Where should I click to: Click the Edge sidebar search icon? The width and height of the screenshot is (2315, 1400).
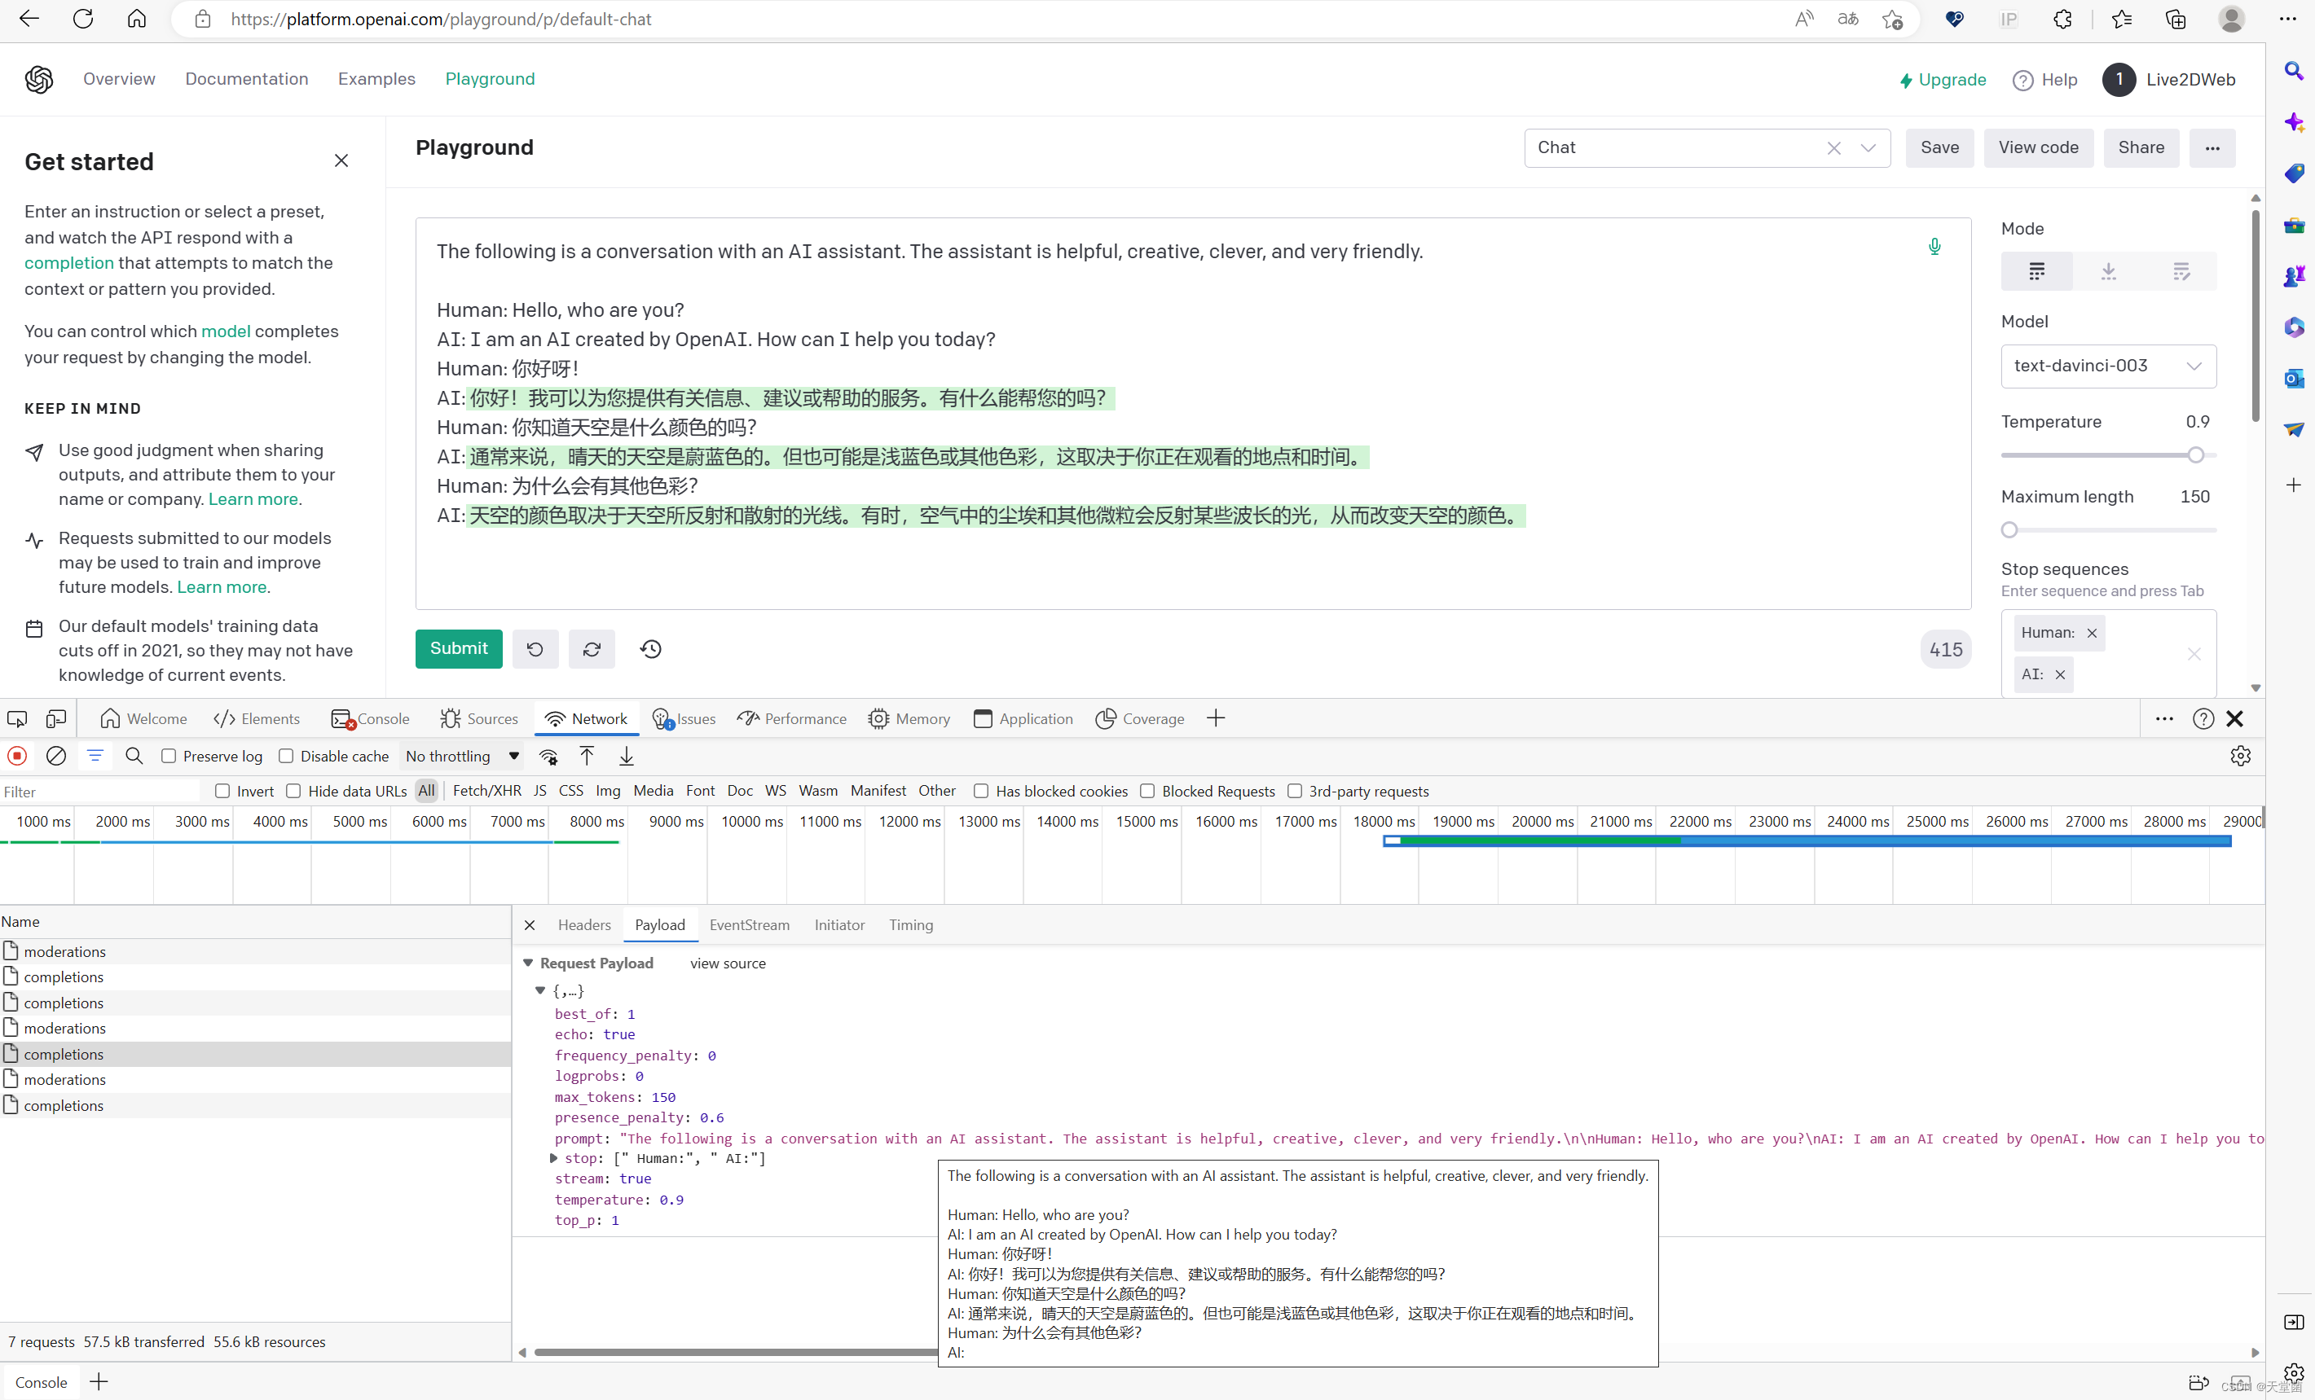2293,72
